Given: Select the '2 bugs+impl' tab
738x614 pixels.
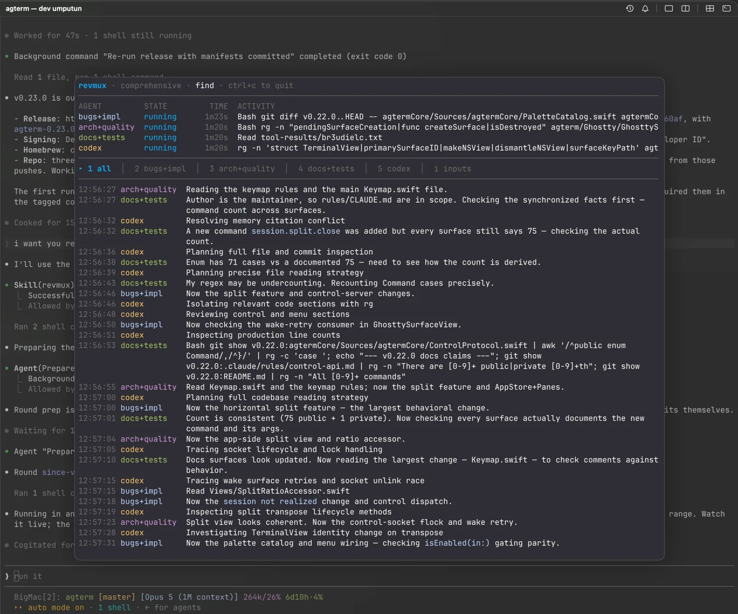Looking at the screenshot, I should click(x=160, y=169).
